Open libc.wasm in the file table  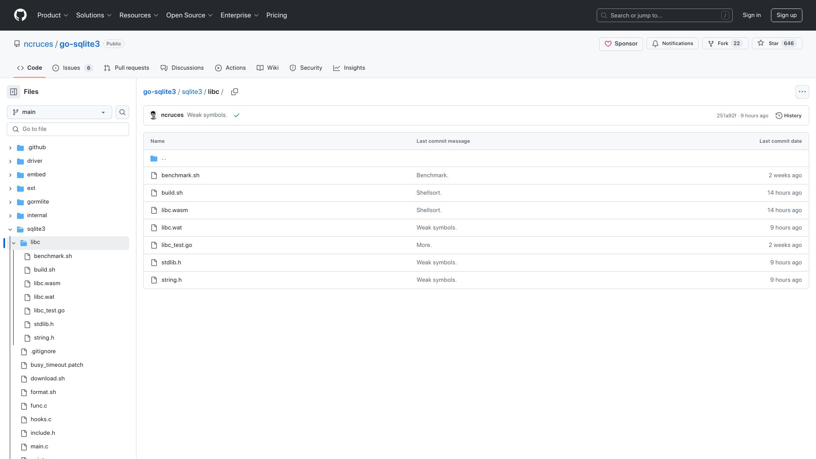(175, 210)
